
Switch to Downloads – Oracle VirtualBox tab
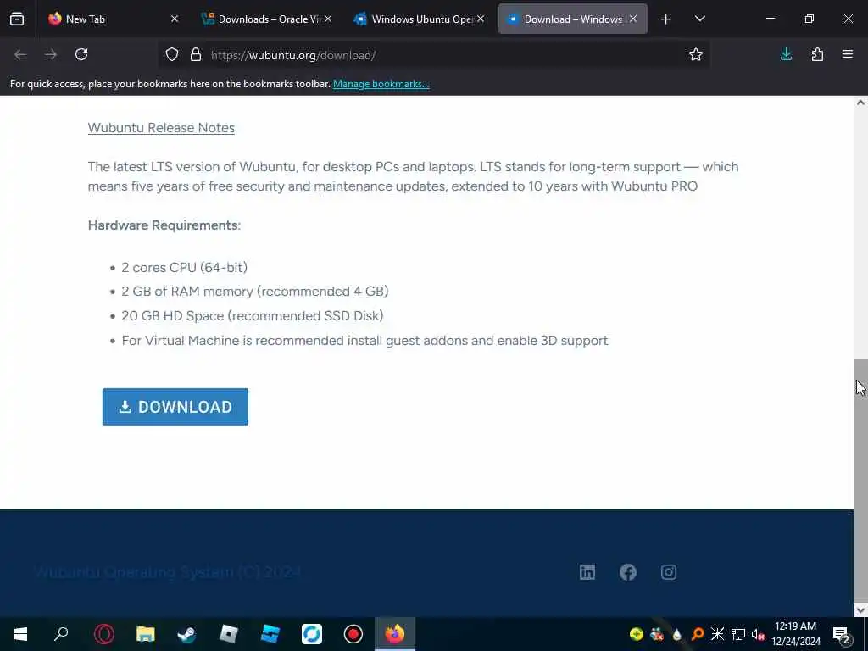pos(267,19)
